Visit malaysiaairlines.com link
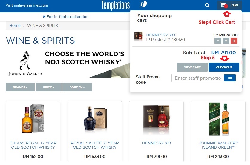250x165 pixels. (27, 5)
